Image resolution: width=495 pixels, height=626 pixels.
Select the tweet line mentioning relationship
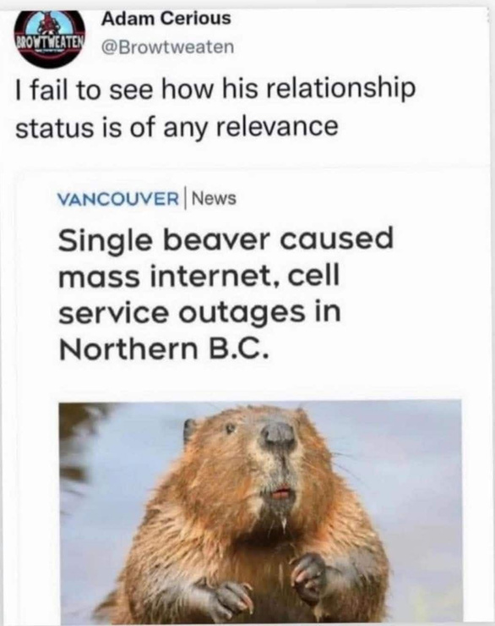click(x=215, y=89)
